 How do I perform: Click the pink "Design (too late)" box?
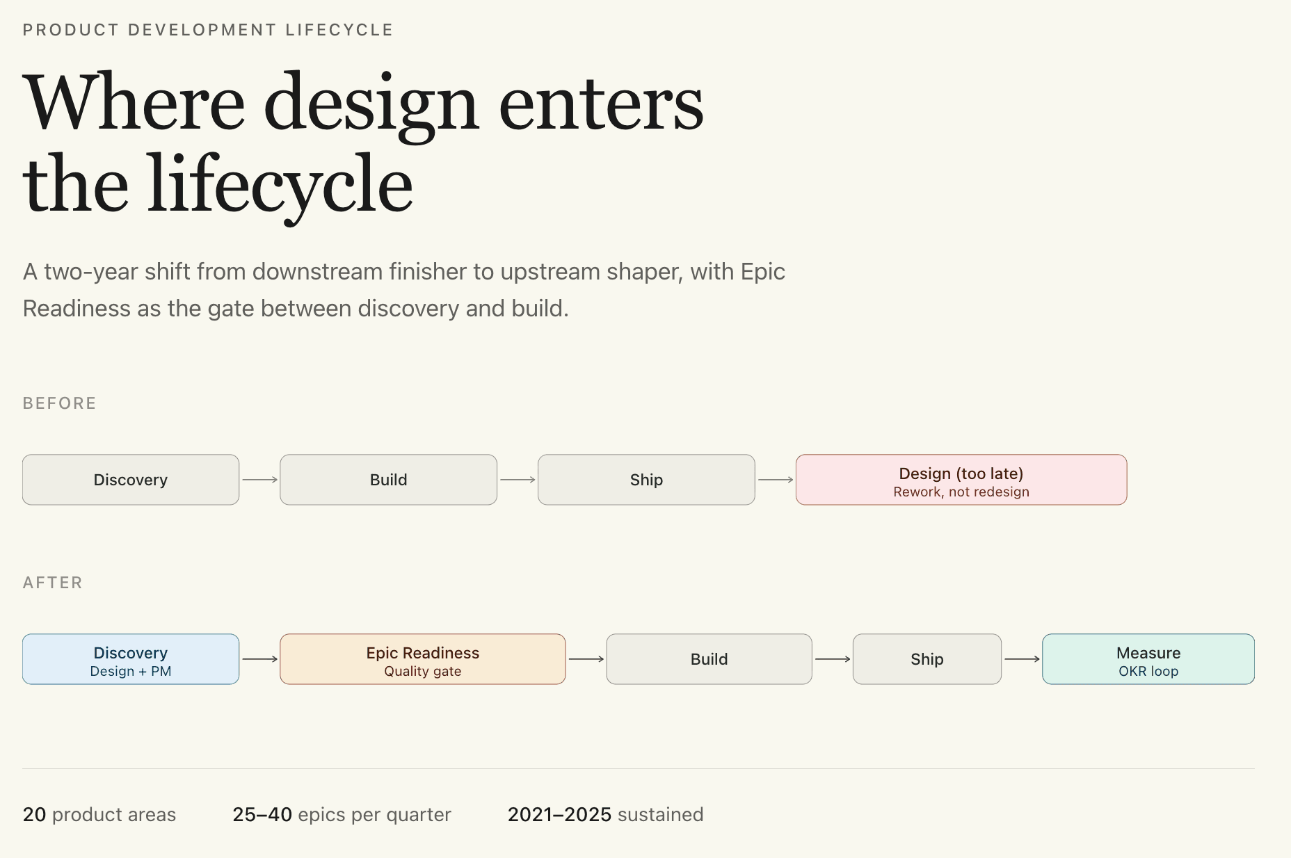[961, 480]
